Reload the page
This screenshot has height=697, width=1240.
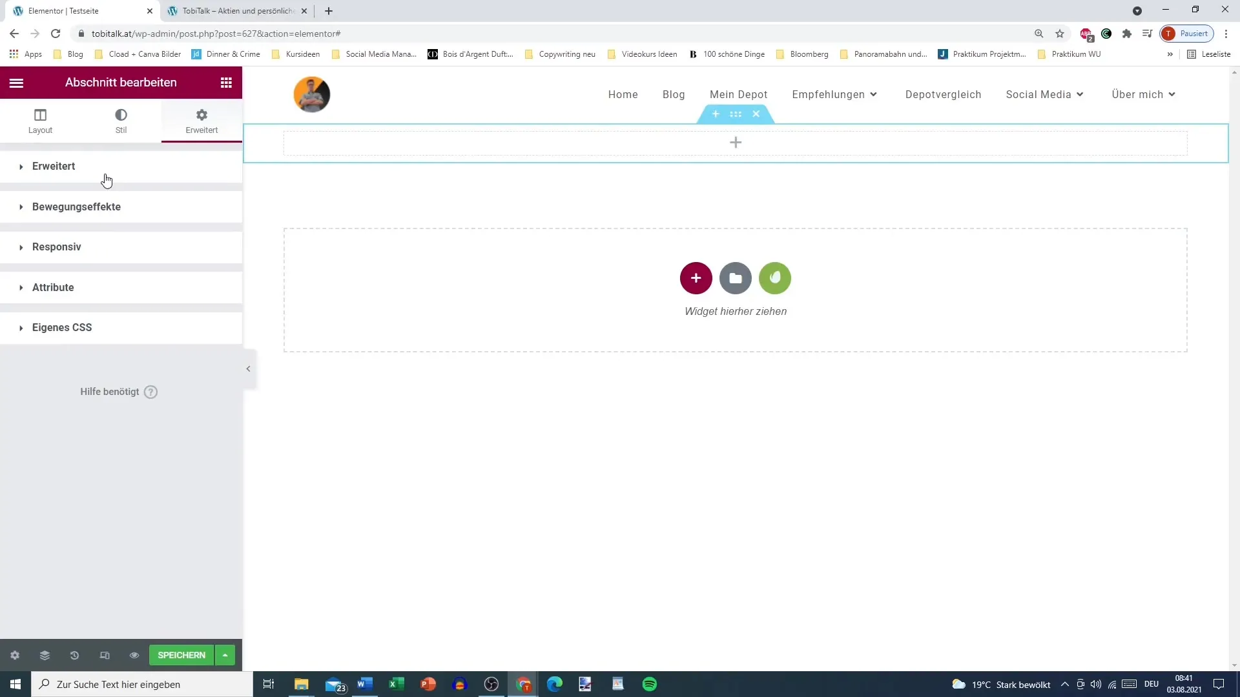pos(56,34)
